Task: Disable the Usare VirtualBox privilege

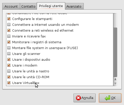Action: 9,83
